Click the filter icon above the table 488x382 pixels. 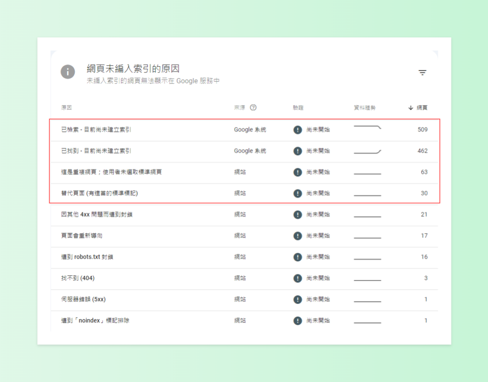(422, 72)
